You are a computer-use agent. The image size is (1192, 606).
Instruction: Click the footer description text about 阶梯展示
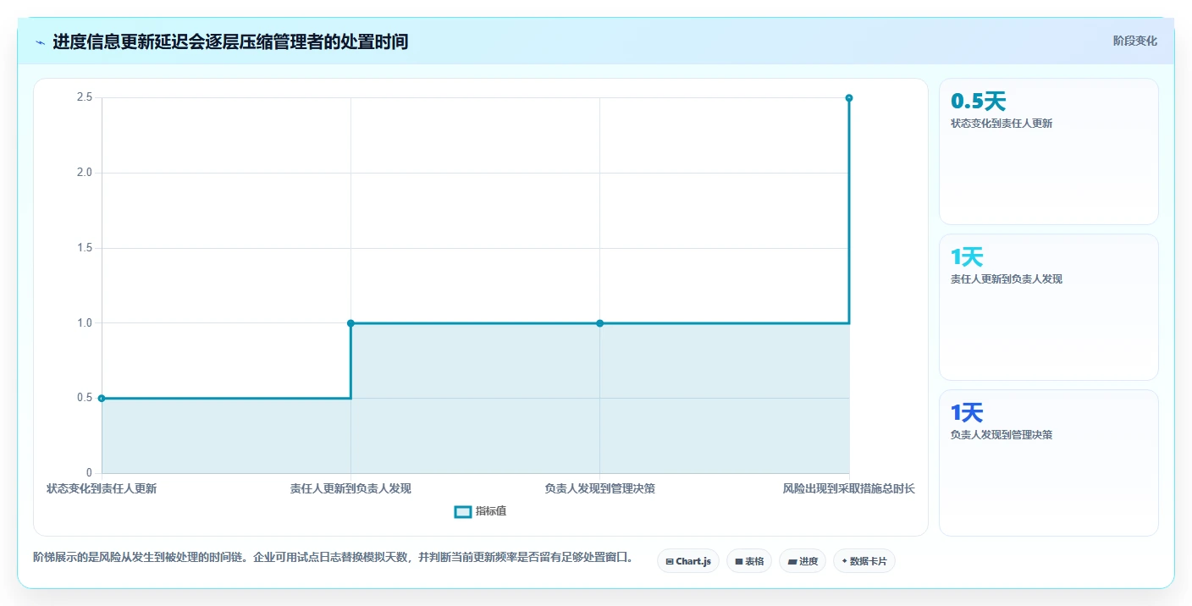point(333,557)
